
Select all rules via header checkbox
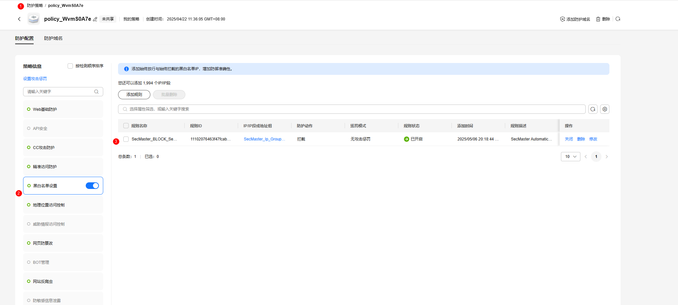click(x=126, y=126)
